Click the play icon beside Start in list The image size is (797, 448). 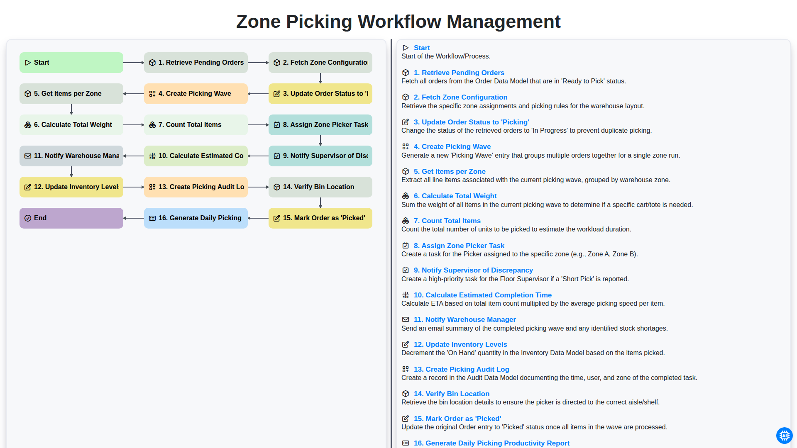point(406,48)
